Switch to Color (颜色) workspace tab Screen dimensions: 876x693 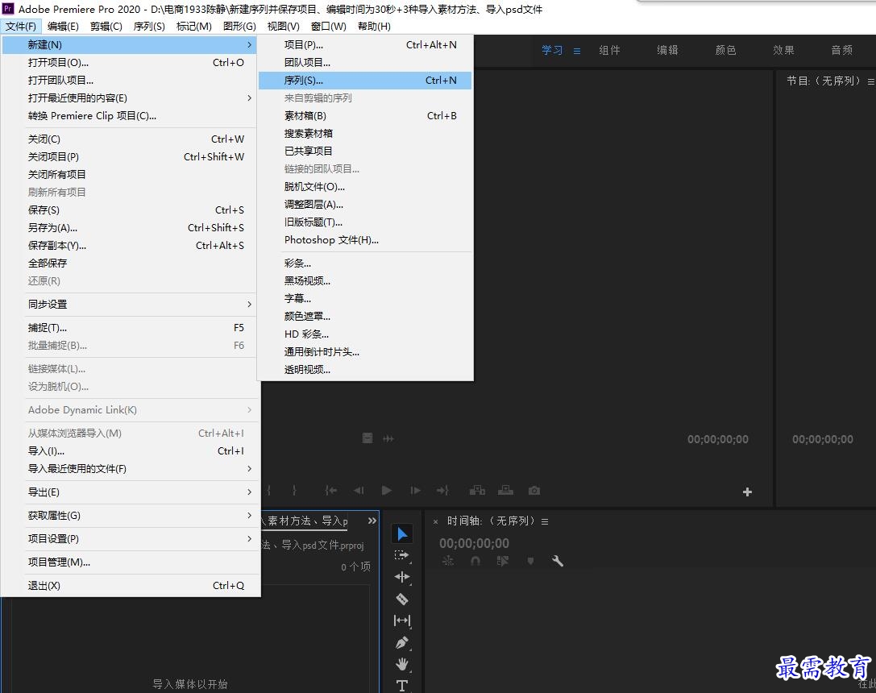[726, 50]
